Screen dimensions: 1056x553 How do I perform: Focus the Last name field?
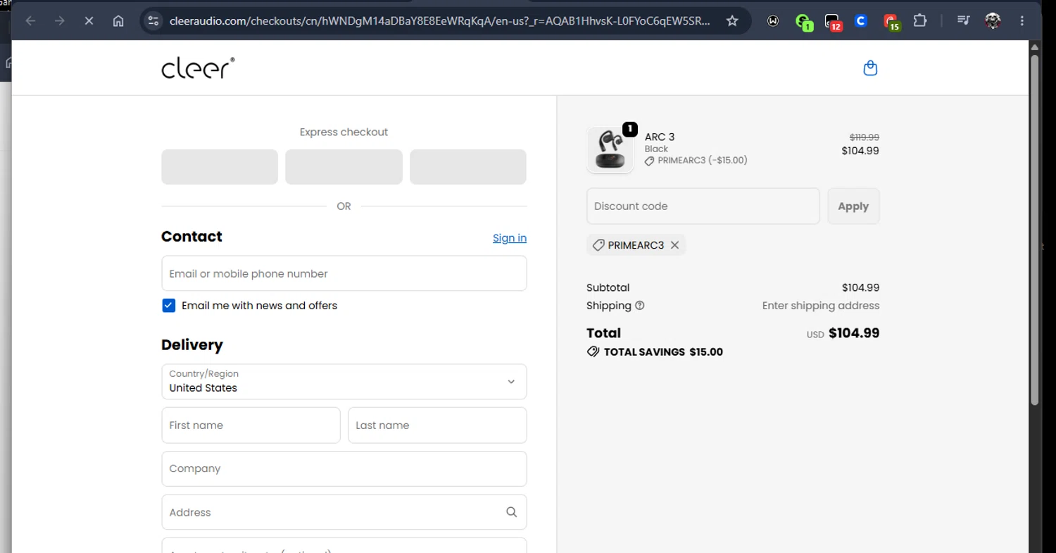coord(437,425)
